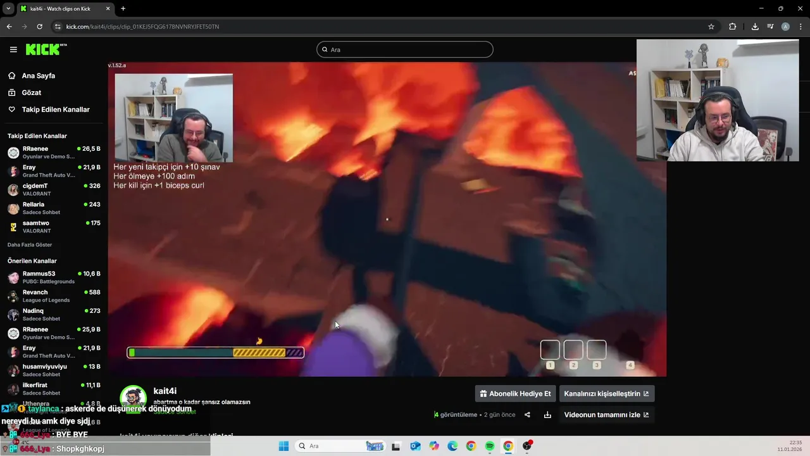
Task: Go forward in Chrome browser
Action: tap(24, 27)
